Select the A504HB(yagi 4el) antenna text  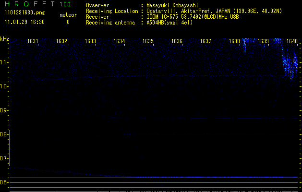169,23
